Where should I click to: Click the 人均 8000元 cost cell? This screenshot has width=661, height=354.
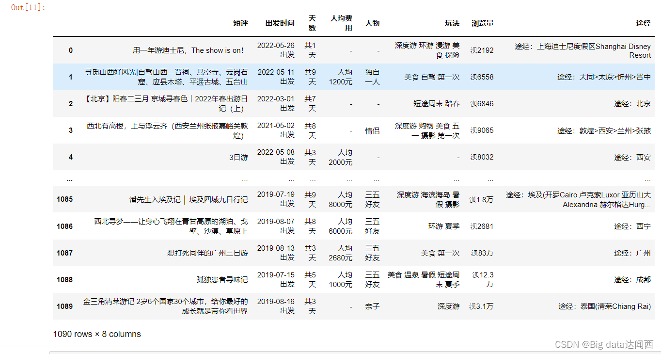coord(340,199)
